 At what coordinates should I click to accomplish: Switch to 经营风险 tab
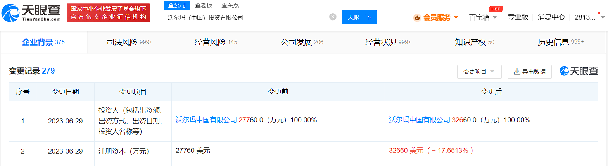216,42
